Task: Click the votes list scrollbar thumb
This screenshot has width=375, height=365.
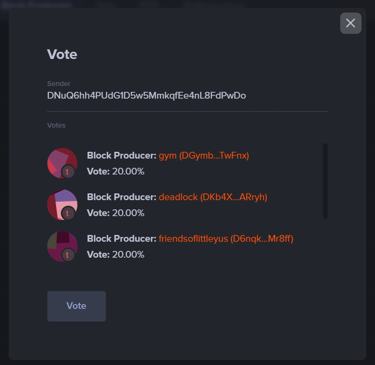Action: coord(325,181)
